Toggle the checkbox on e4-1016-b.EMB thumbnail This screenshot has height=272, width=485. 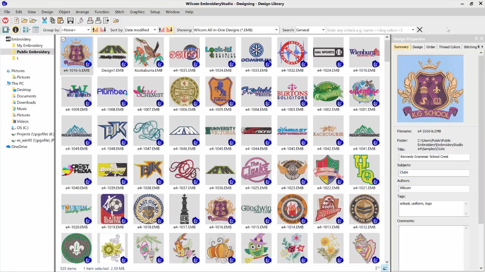63,39
